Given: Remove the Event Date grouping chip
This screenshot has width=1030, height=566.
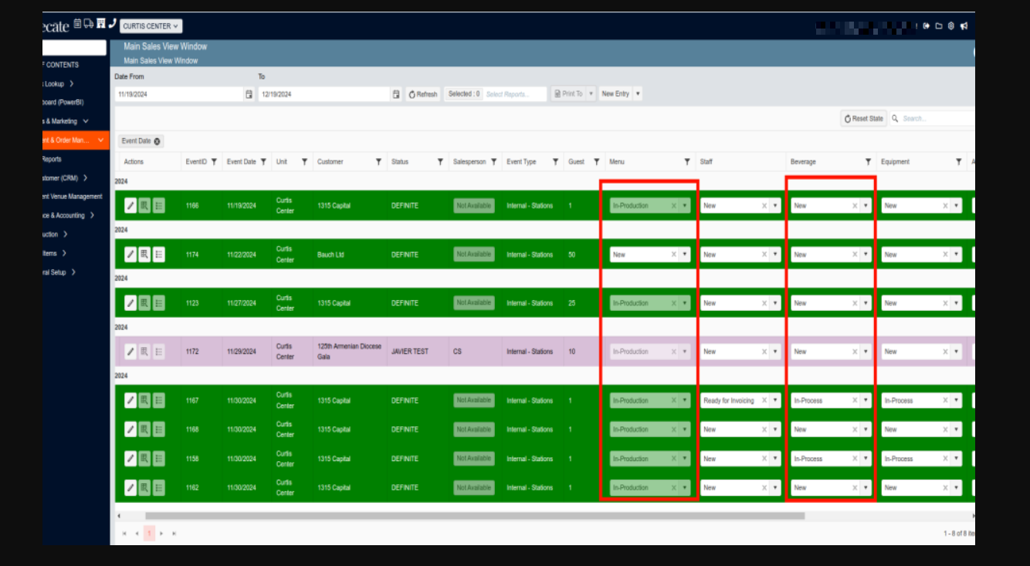Looking at the screenshot, I should coord(158,141).
